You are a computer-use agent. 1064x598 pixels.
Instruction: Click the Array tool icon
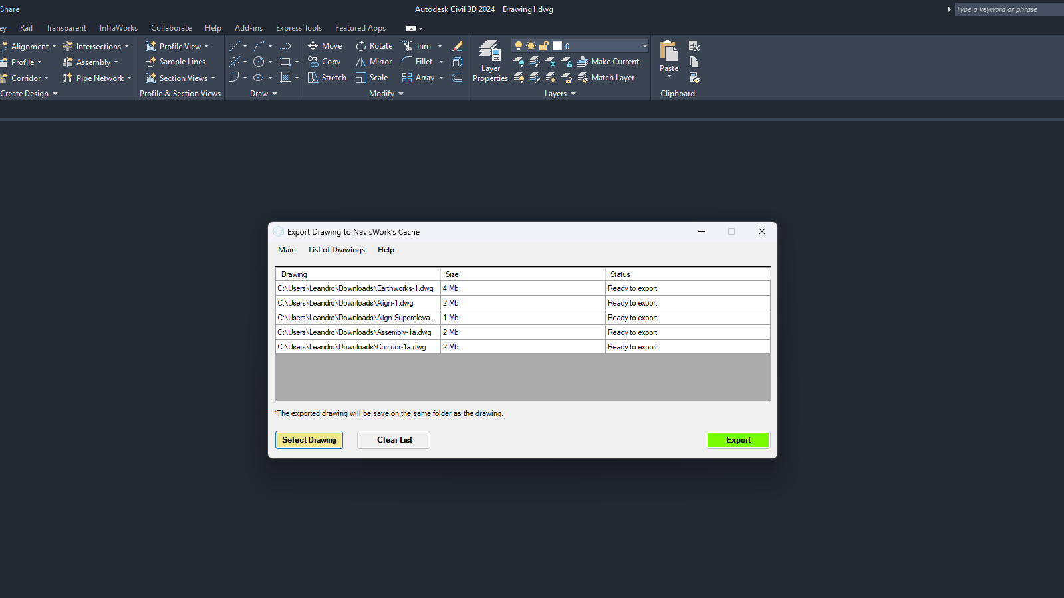[x=407, y=78]
